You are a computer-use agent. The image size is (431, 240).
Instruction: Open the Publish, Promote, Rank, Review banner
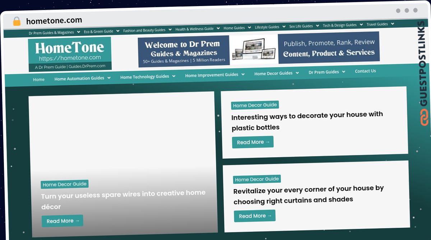click(329, 48)
